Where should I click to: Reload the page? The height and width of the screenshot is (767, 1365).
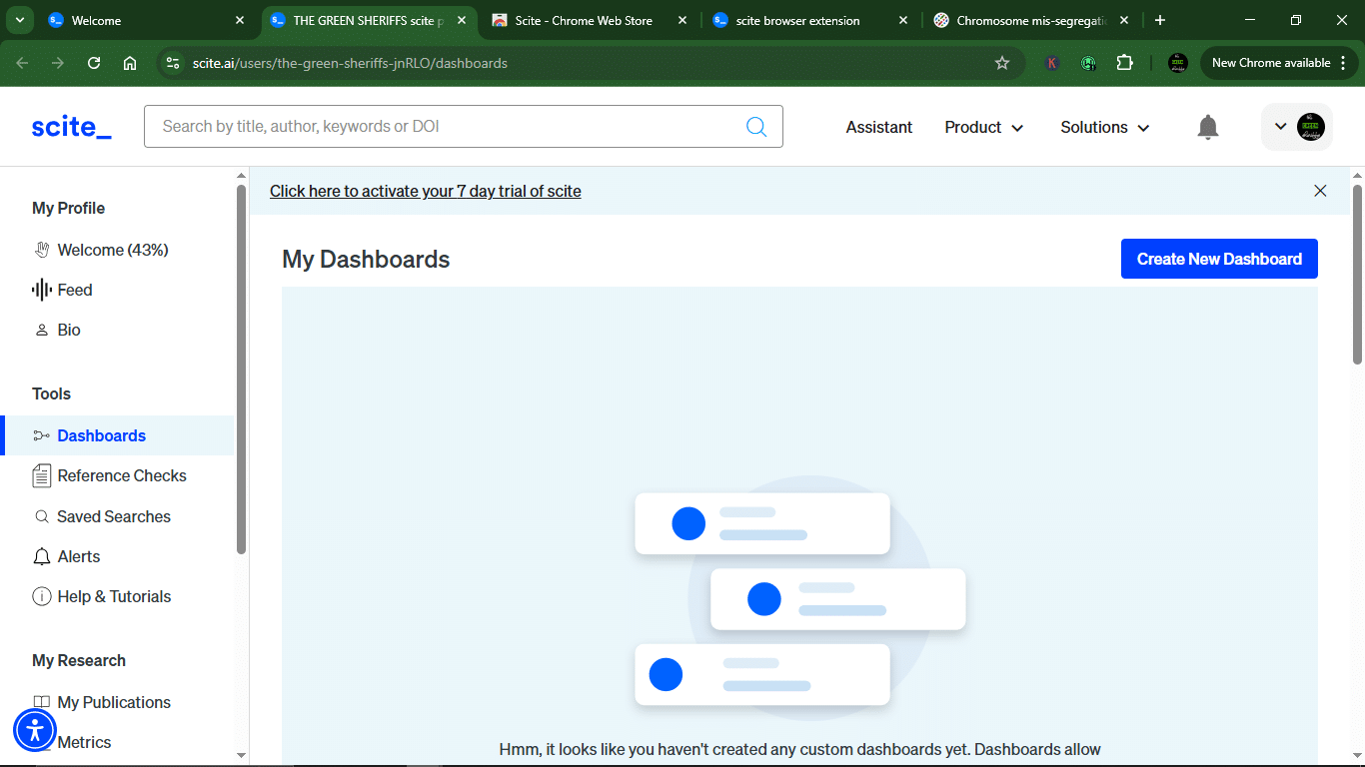point(94,63)
